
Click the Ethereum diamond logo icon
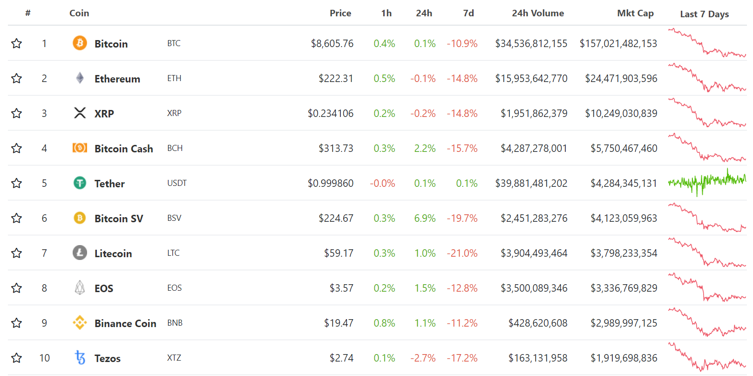pos(80,78)
